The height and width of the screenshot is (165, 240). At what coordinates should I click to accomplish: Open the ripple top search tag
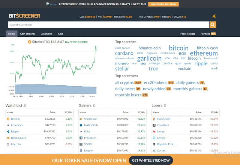201,63
